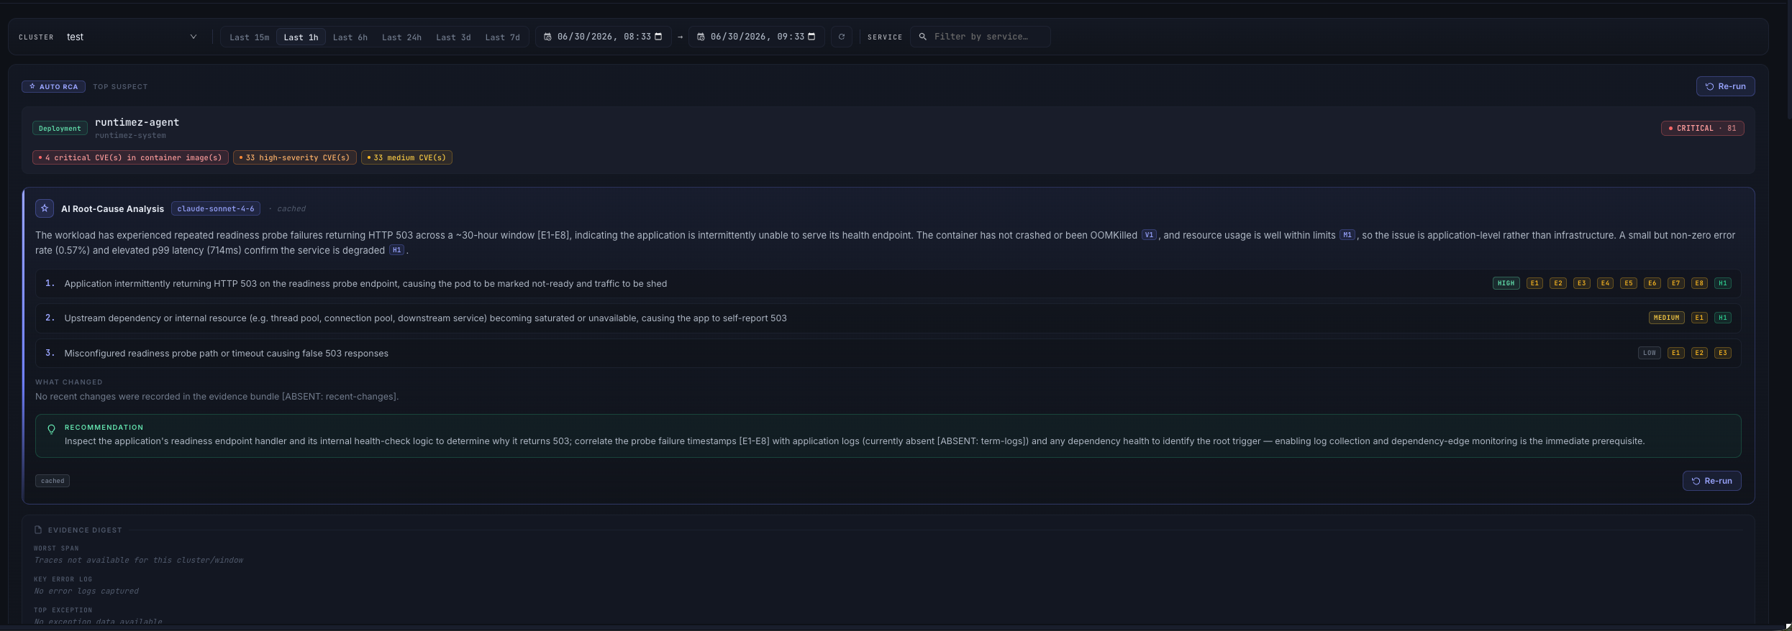This screenshot has height=631, width=1792.
Task: Click the E2 tag on hypothesis 3
Action: coord(1699,353)
